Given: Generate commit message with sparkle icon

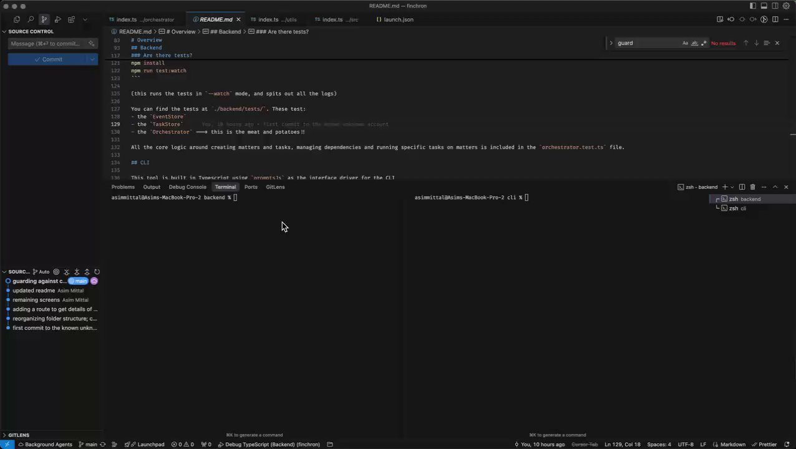Looking at the screenshot, I should pyautogui.click(x=92, y=44).
